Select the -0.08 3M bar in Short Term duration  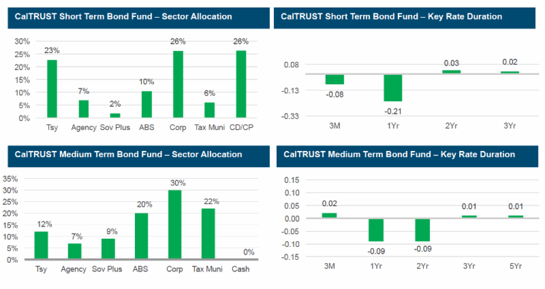click(x=334, y=79)
